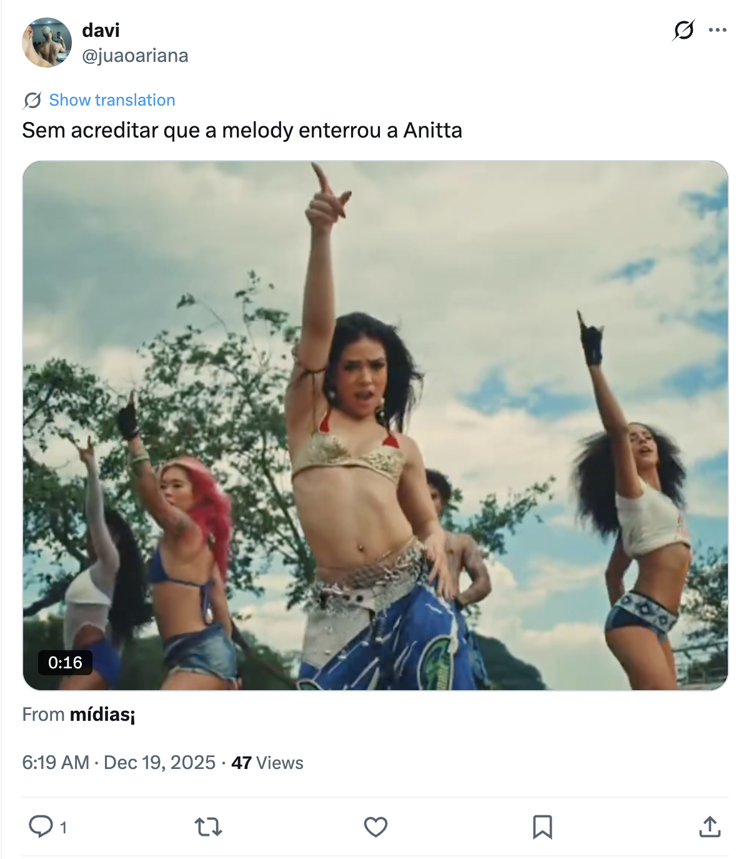The width and height of the screenshot is (746, 859).
Task: Repost this tweet using retweet icon
Action: click(208, 827)
